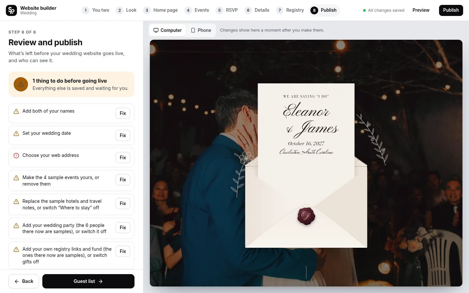Click '1 thing to do before going live' heading
Viewport: 469px width, 293px height.
tap(70, 81)
